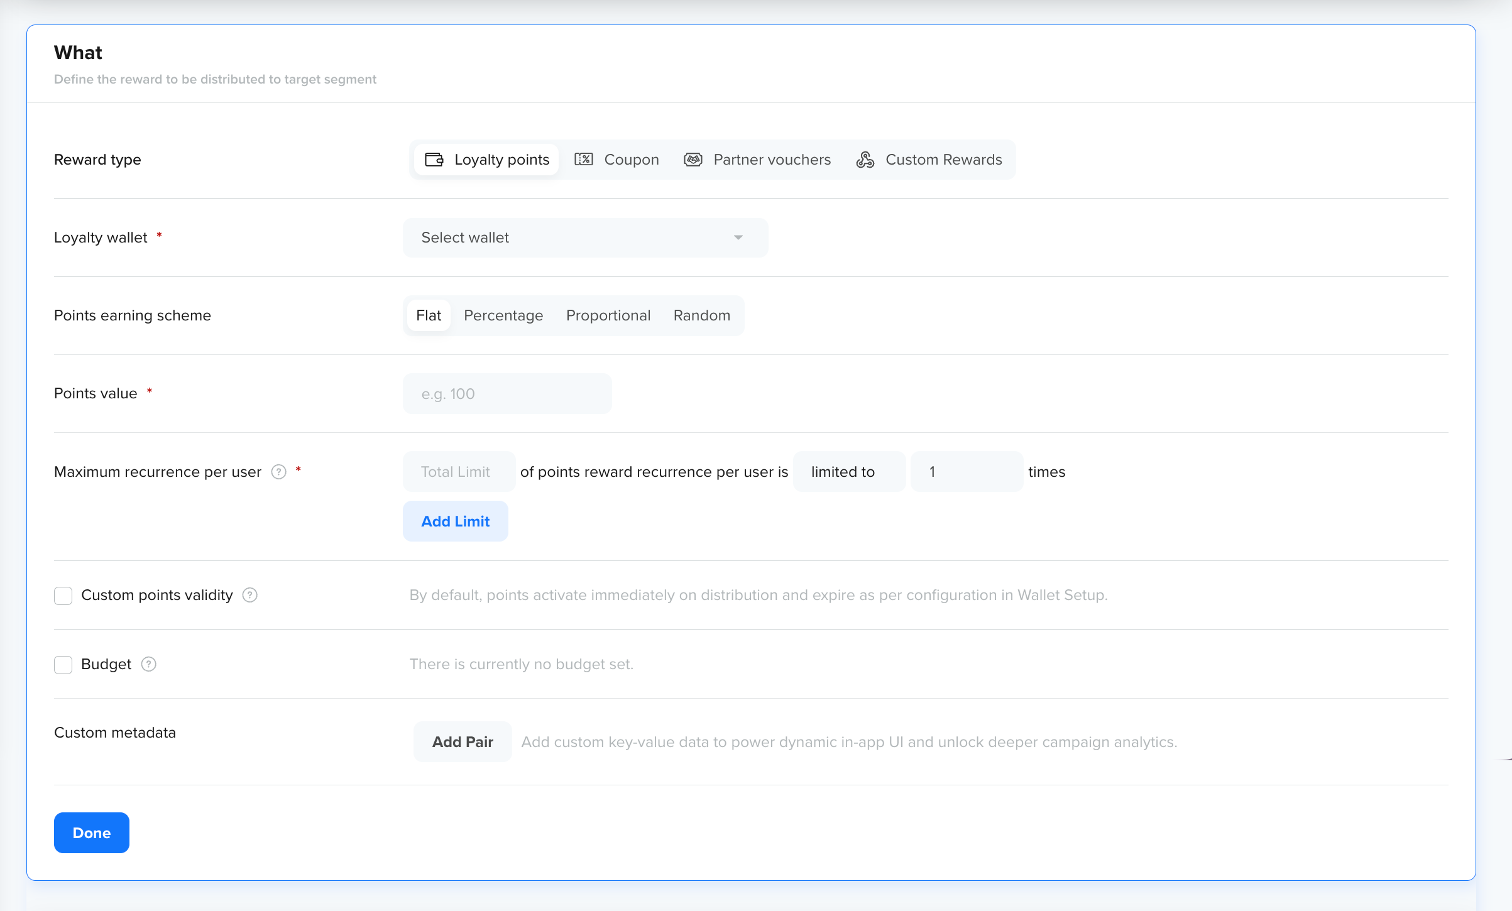Choose the Random earning scheme
The width and height of the screenshot is (1512, 911).
point(701,315)
